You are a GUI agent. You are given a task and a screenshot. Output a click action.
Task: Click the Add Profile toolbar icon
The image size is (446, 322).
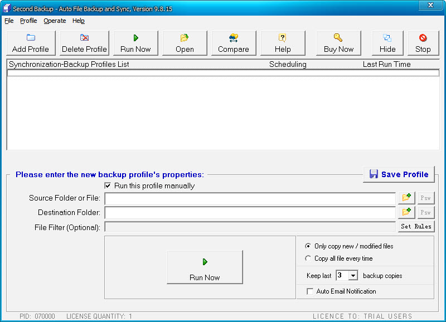point(31,38)
